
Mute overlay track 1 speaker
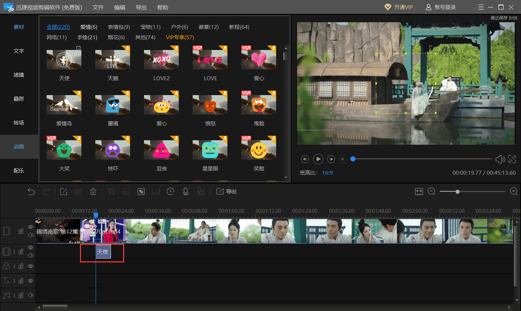point(31,255)
